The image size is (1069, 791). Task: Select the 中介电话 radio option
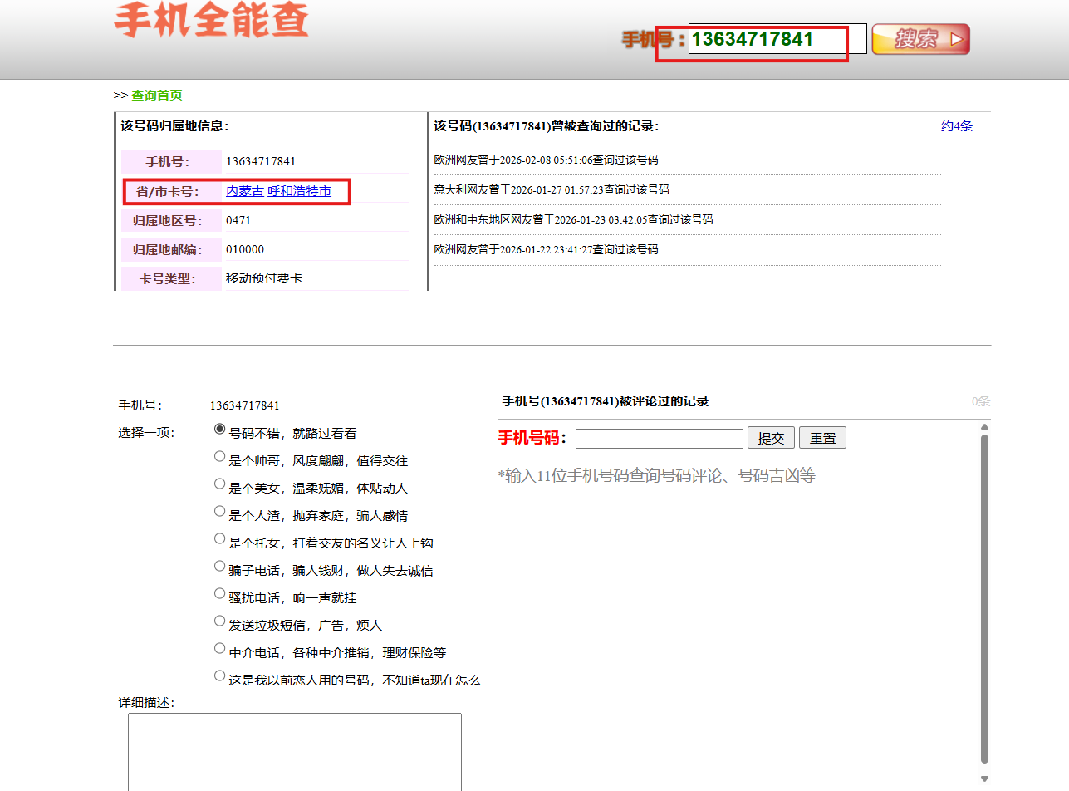tap(219, 648)
